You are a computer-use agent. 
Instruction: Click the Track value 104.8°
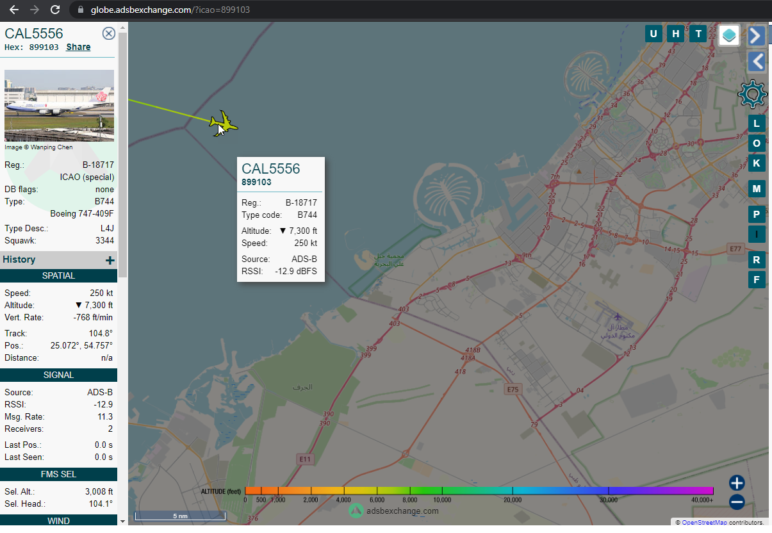(x=100, y=334)
